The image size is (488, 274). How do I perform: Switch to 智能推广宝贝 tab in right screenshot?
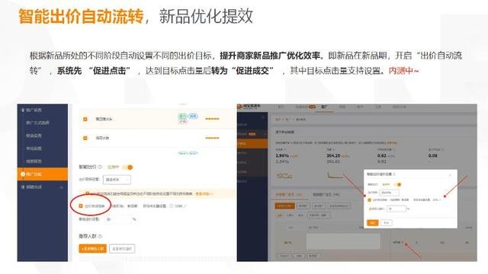(326, 195)
